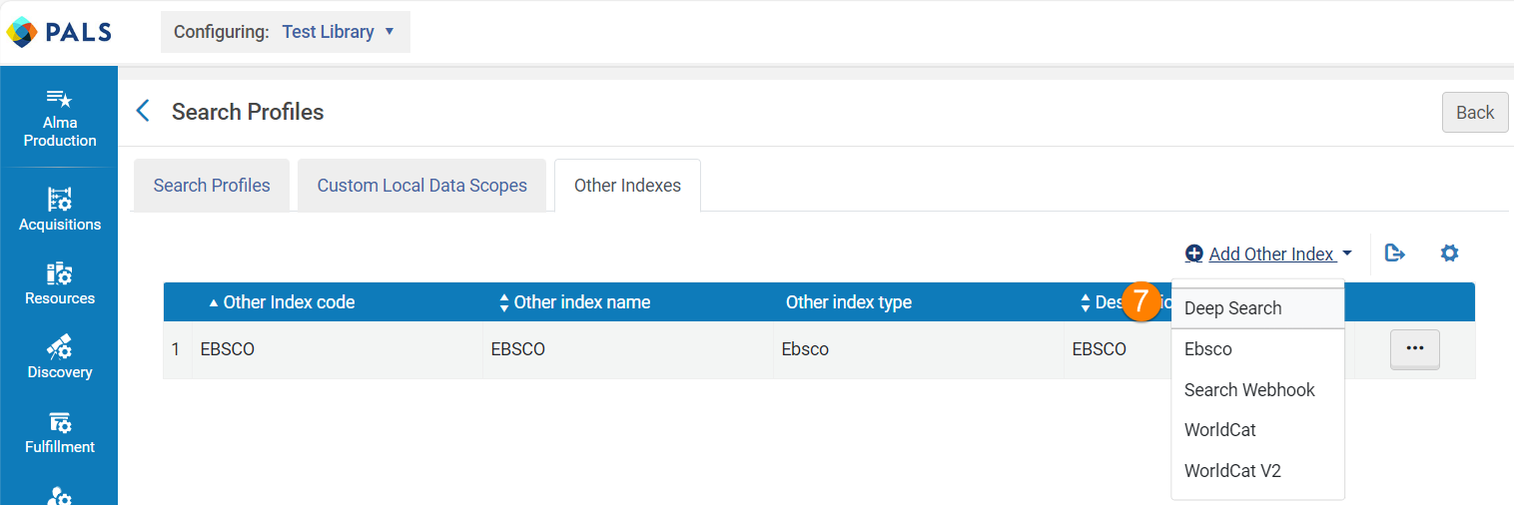The width and height of the screenshot is (1514, 505).
Task: Open row actions for EBSCO row
Action: pos(1414,349)
